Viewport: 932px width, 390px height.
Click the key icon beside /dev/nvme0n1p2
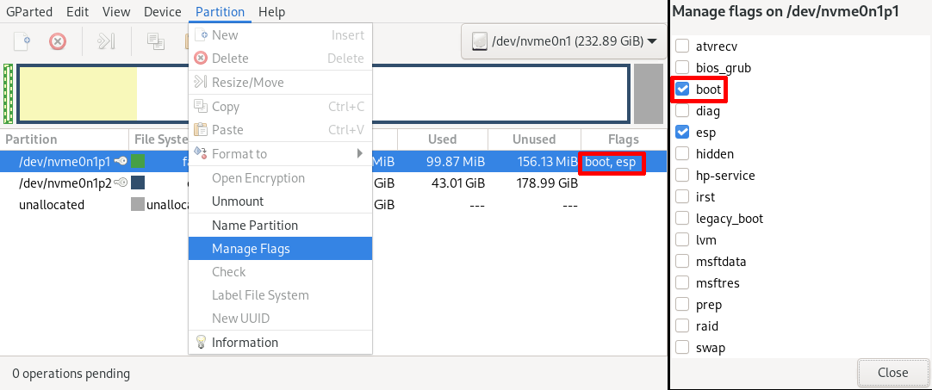[x=121, y=183]
